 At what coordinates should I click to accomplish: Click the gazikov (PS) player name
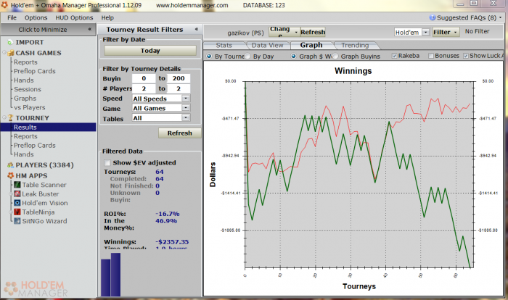245,33
